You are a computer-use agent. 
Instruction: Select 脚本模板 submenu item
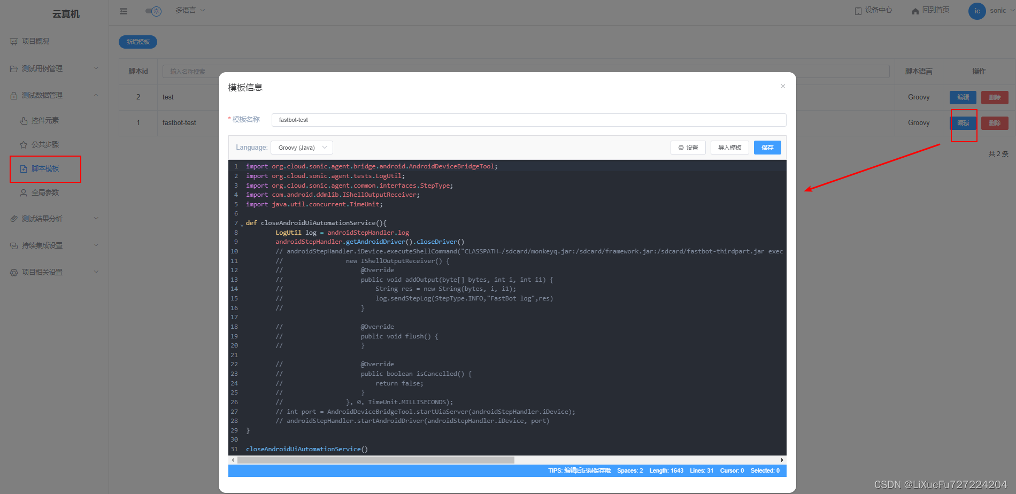45,168
